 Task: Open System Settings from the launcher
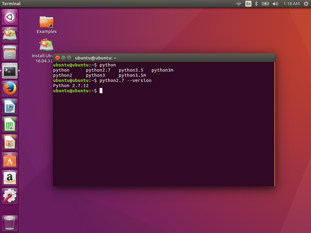[x=9, y=196]
